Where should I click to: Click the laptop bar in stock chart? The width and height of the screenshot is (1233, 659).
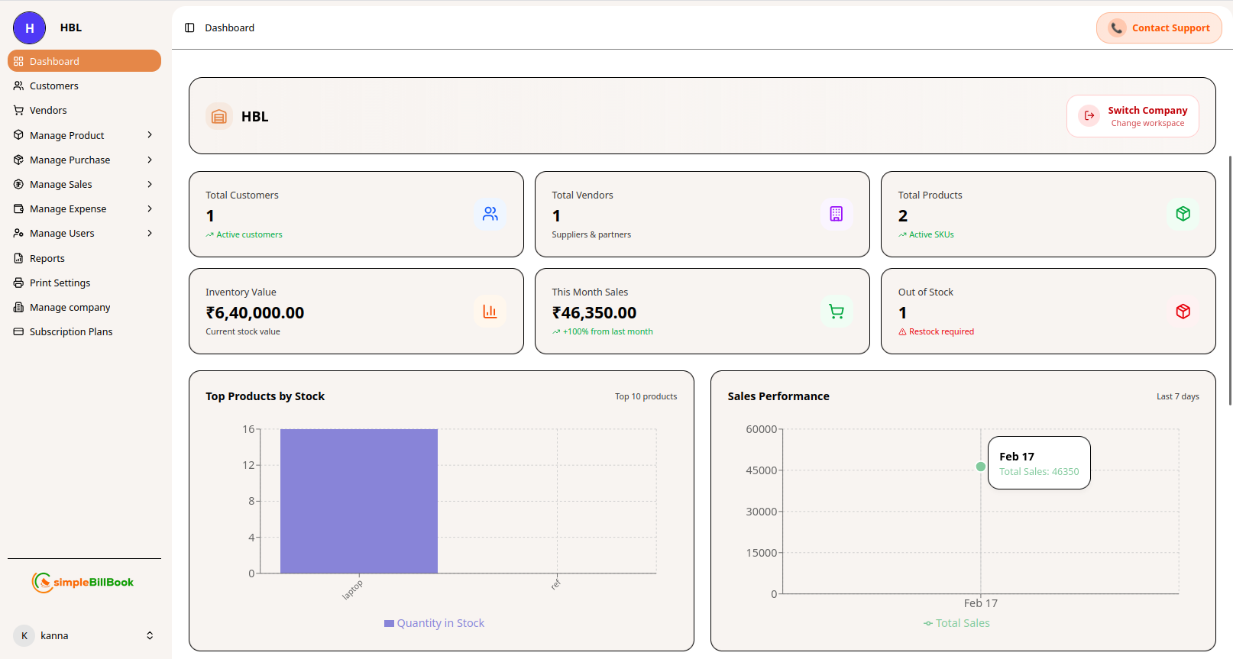tap(358, 501)
